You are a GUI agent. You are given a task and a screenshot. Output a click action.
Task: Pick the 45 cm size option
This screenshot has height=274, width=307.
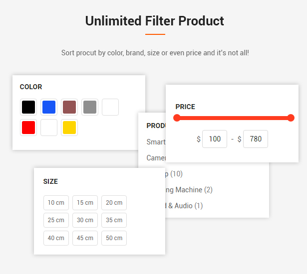click(x=85, y=238)
